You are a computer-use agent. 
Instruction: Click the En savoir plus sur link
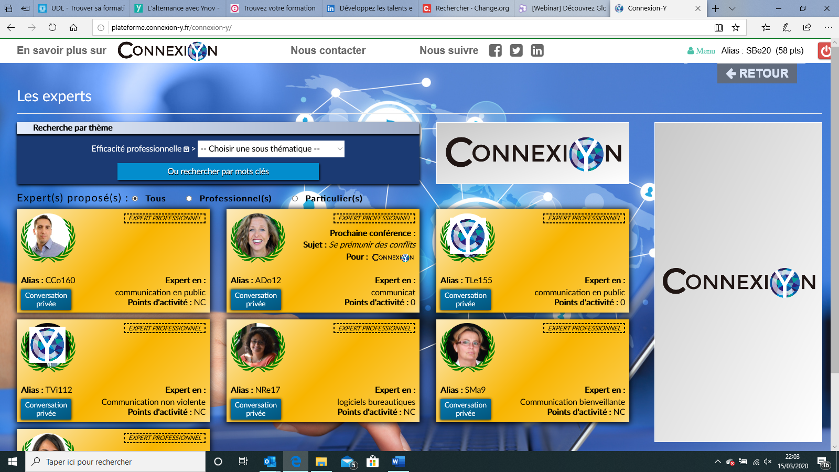[61, 50]
